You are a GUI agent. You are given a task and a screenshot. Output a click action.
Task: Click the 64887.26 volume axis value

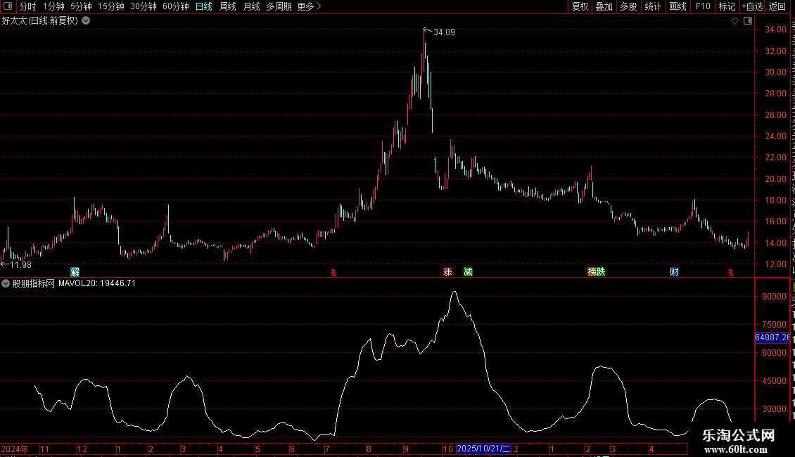pos(772,337)
